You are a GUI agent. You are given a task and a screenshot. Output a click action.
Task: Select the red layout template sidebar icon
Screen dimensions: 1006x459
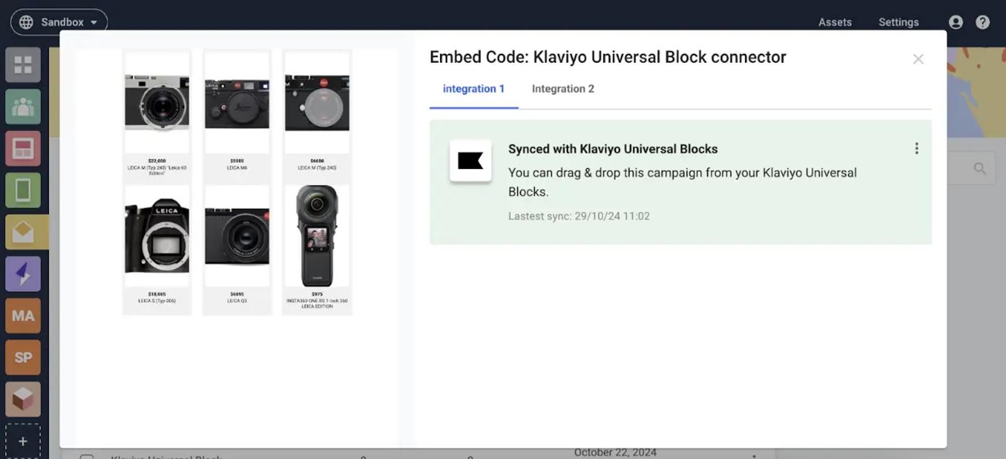23,148
